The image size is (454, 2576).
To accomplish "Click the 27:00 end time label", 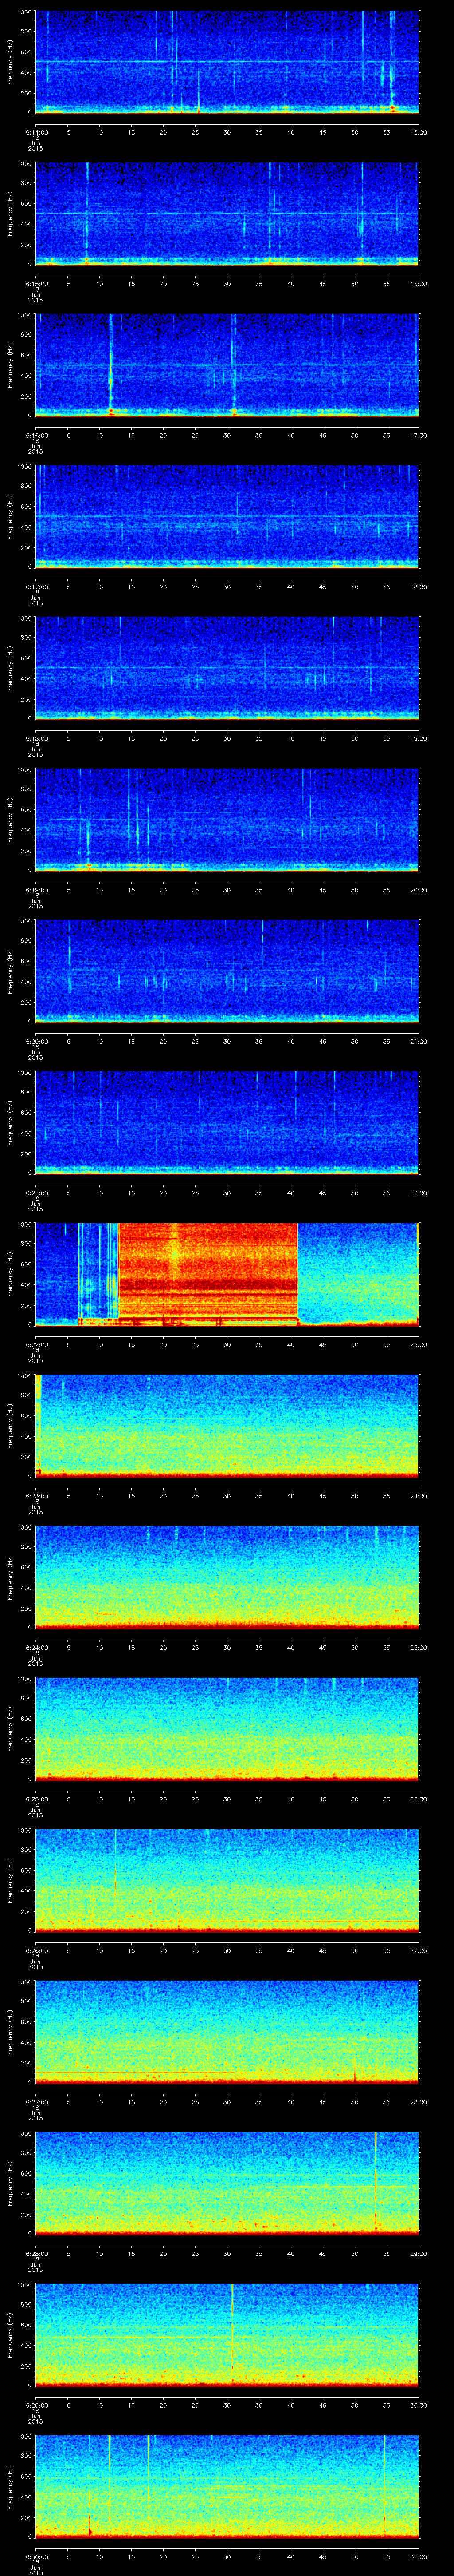I will pyautogui.click(x=419, y=1950).
